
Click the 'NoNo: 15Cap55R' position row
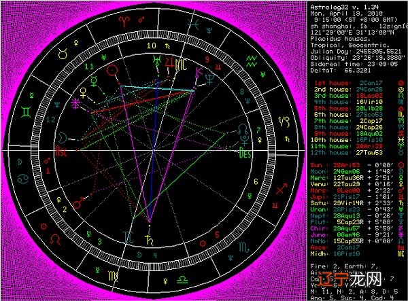click(x=357, y=241)
